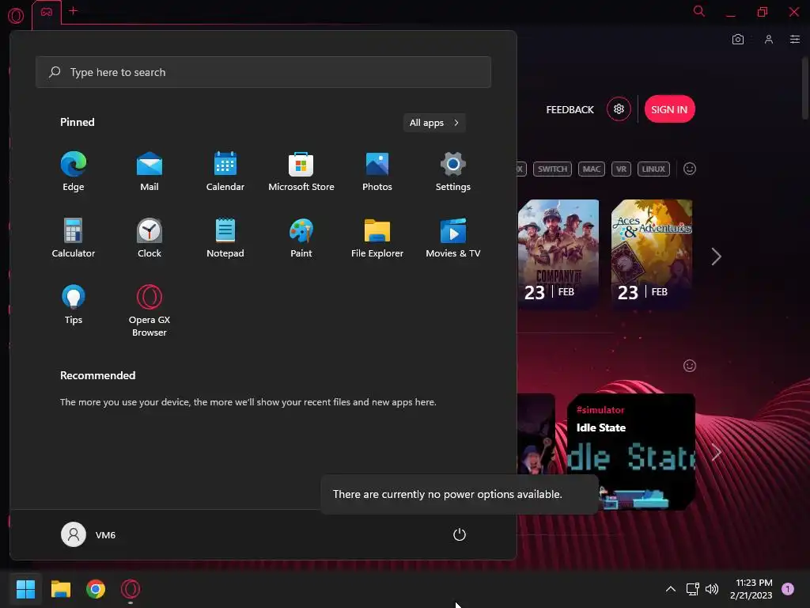Click the Opera page vertical scrollbar

[804, 88]
